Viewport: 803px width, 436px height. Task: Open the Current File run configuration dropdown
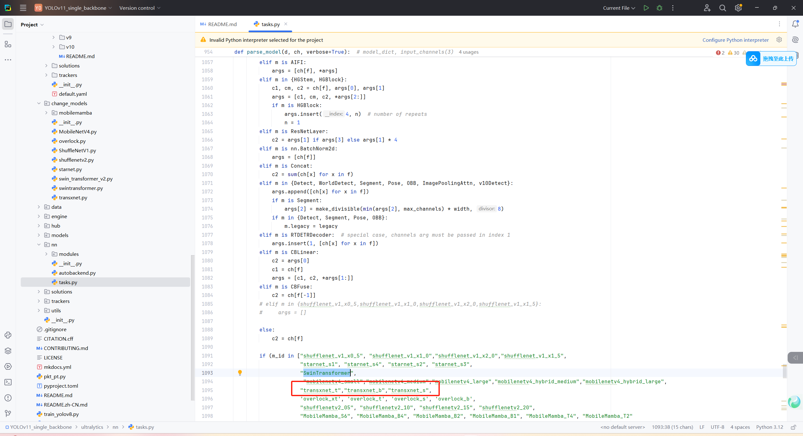pyautogui.click(x=619, y=8)
